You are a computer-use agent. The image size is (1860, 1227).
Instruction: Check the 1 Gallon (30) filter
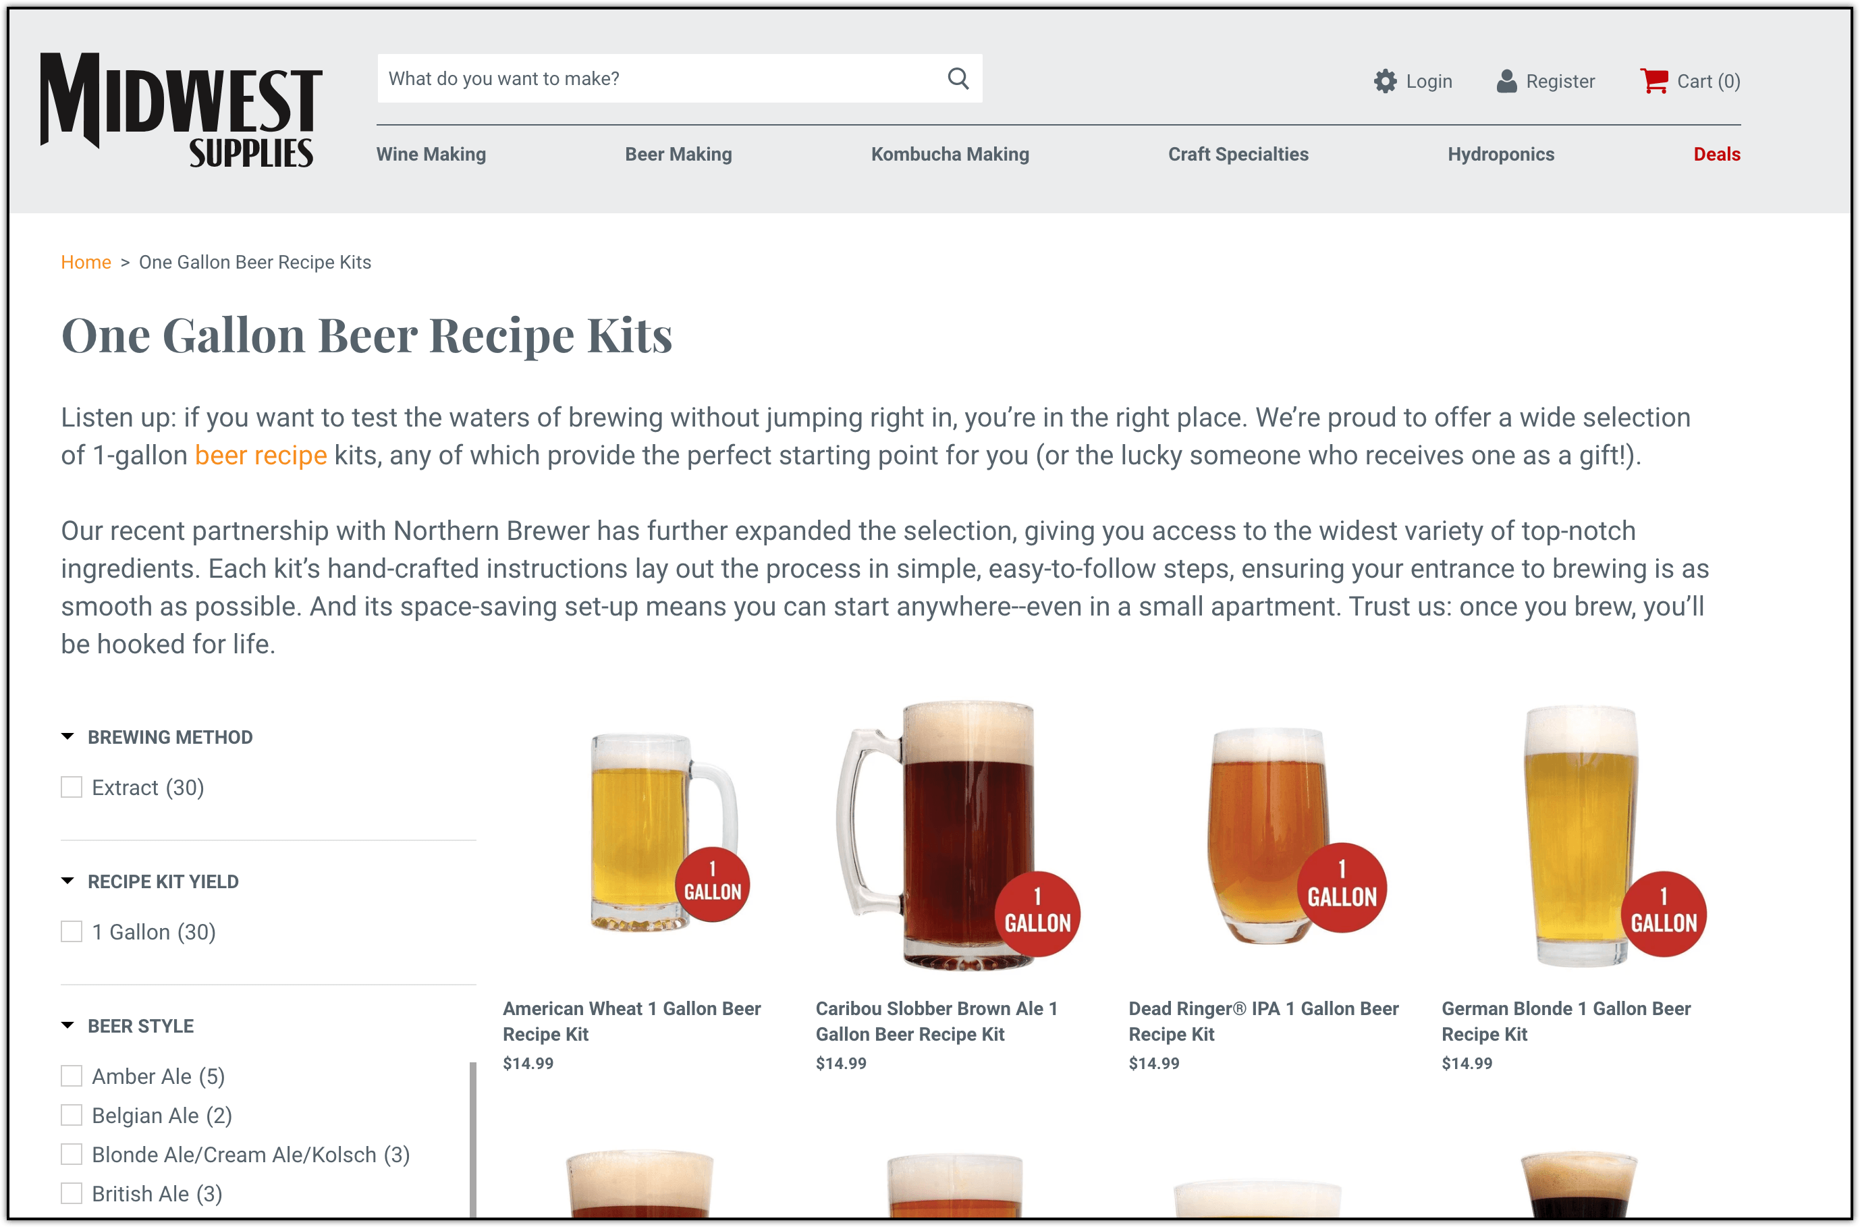click(72, 932)
